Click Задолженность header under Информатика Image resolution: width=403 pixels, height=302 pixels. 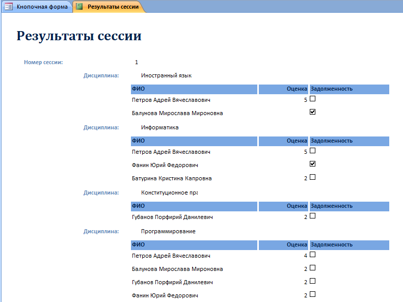tap(350, 141)
